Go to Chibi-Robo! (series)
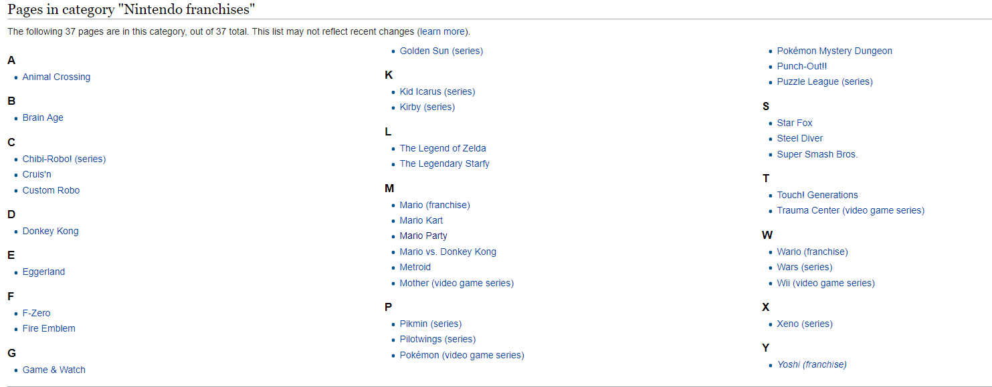 64,159
